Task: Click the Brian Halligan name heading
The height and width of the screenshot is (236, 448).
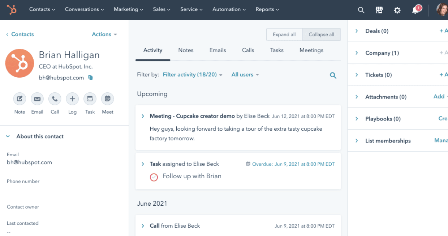Action: pyautogui.click(x=69, y=55)
